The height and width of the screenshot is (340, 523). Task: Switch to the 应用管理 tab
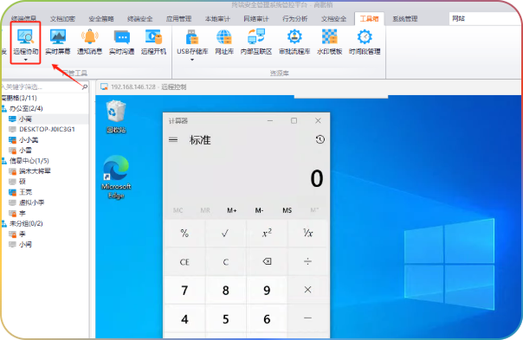[x=178, y=19]
